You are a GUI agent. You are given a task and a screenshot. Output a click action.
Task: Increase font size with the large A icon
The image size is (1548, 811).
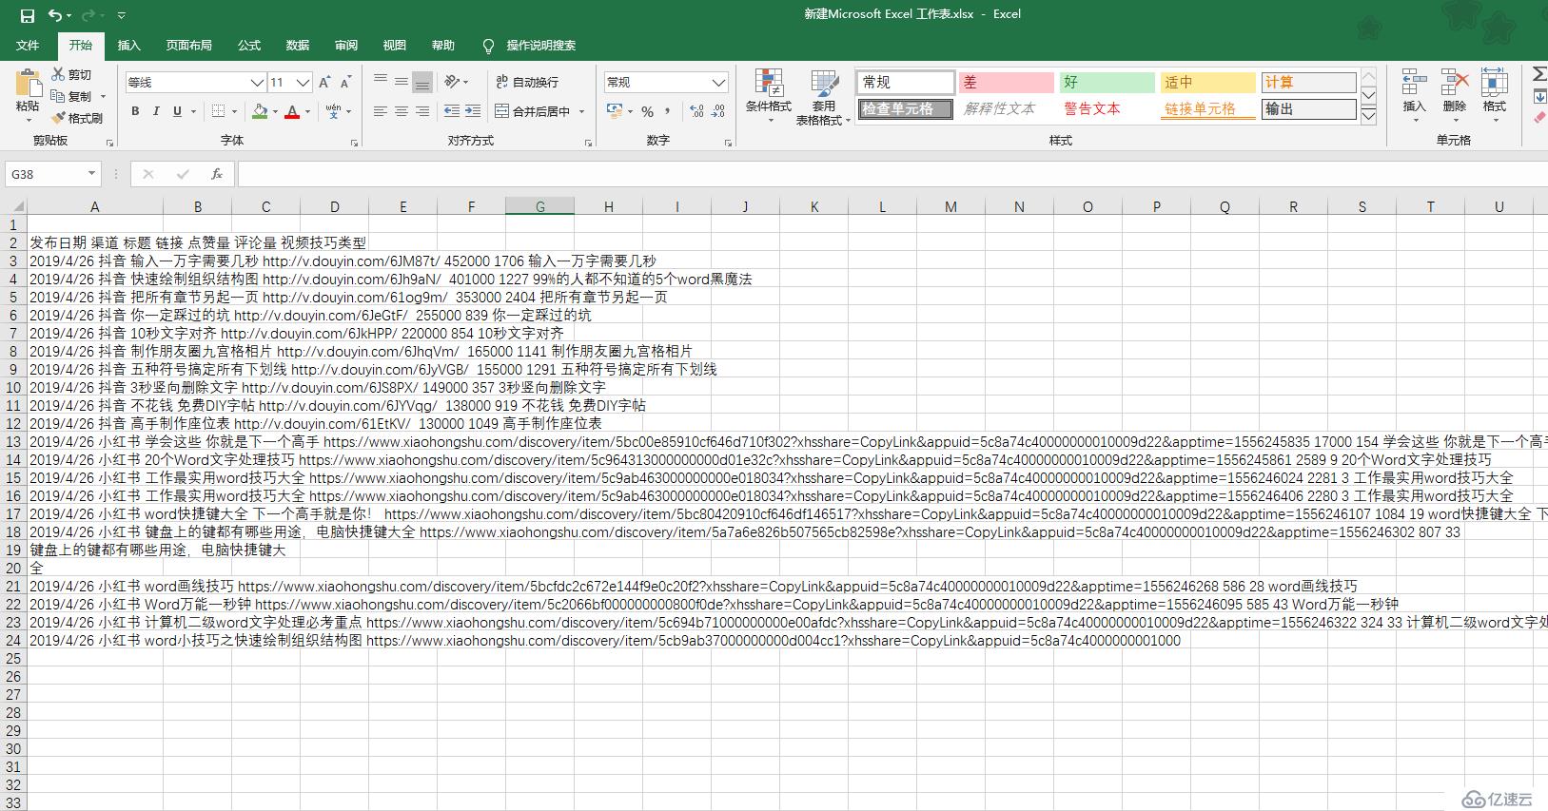tap(324, 83)
